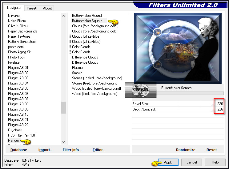Select Plugins AB 01

18,68
